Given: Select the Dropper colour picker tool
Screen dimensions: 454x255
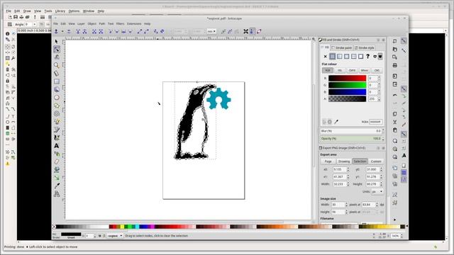Looking at the screenshot, I should (x=57, y=186).
